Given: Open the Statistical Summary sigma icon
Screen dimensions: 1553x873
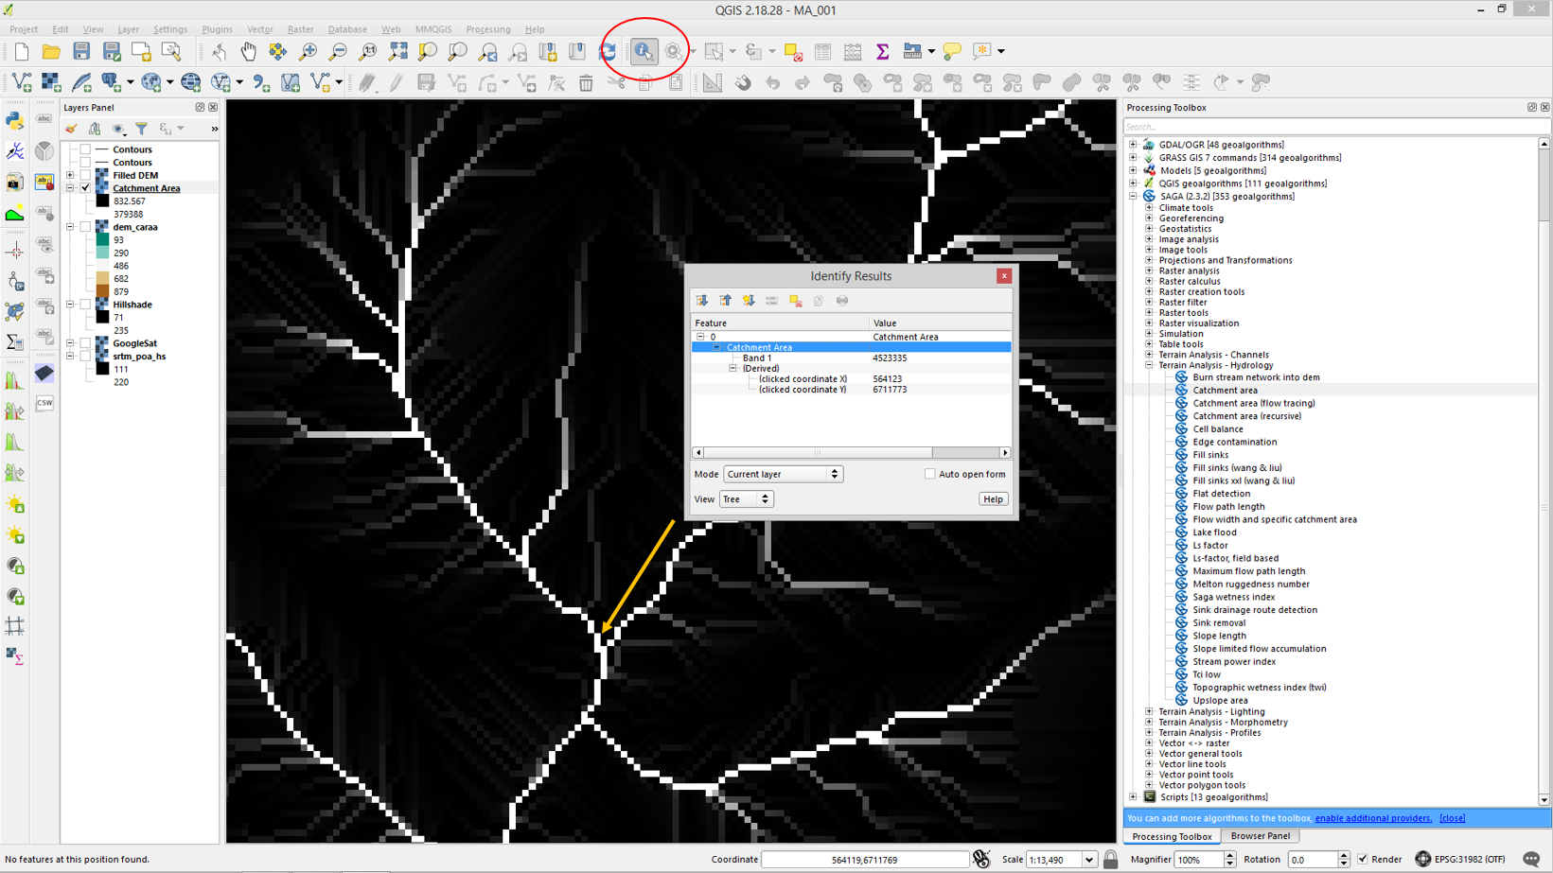Looking at the screenshot, I should (882, 52).
